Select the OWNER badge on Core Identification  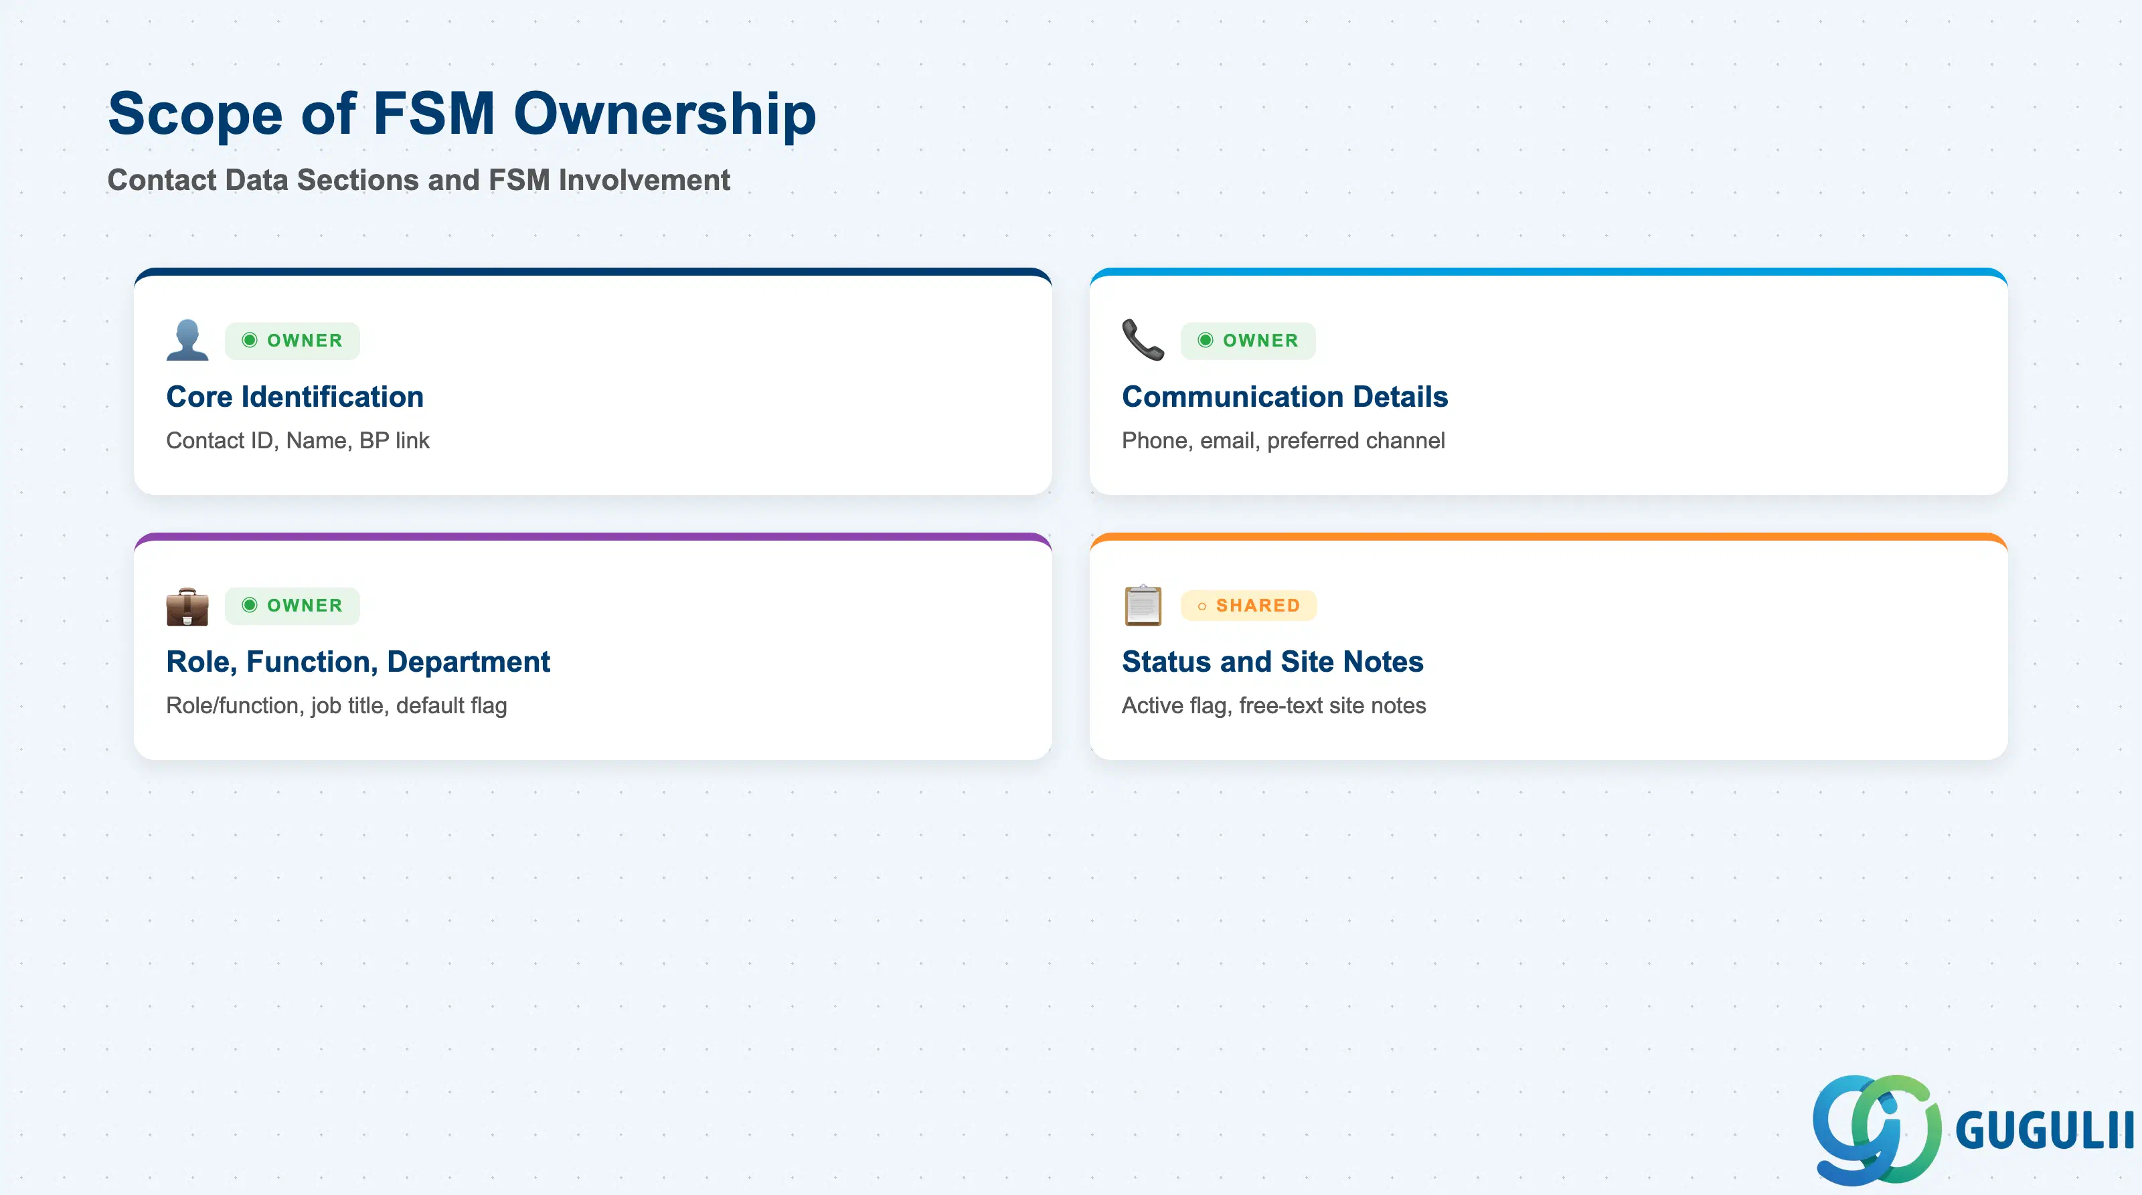[x=292, y=341]
